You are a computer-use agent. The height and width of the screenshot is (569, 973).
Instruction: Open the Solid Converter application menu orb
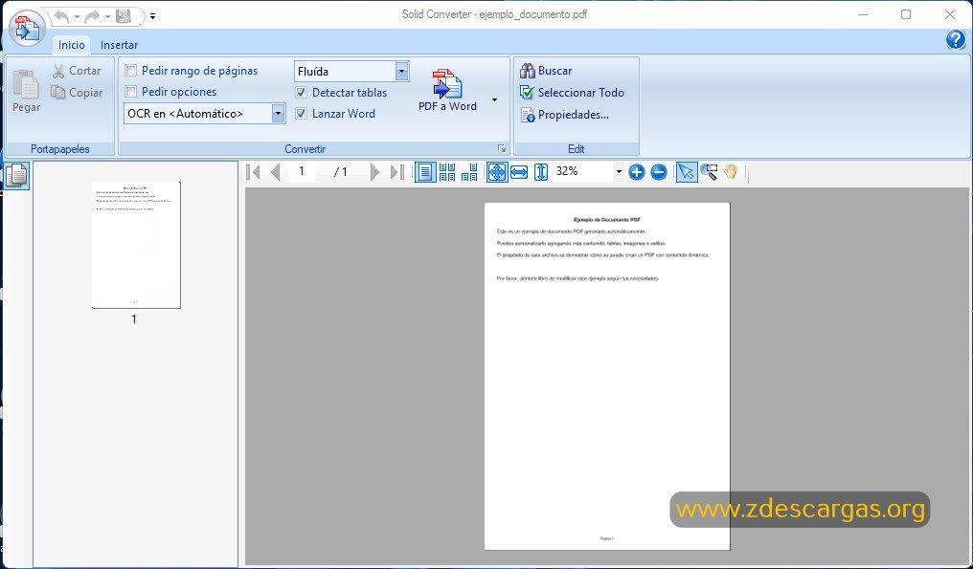point(27,28)
